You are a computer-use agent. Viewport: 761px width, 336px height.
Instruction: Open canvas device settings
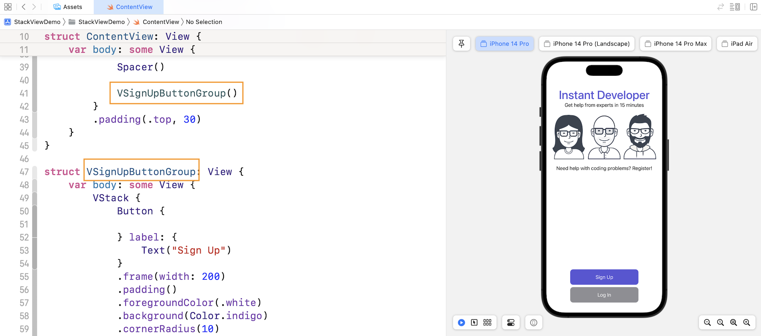tap(511, 323)
